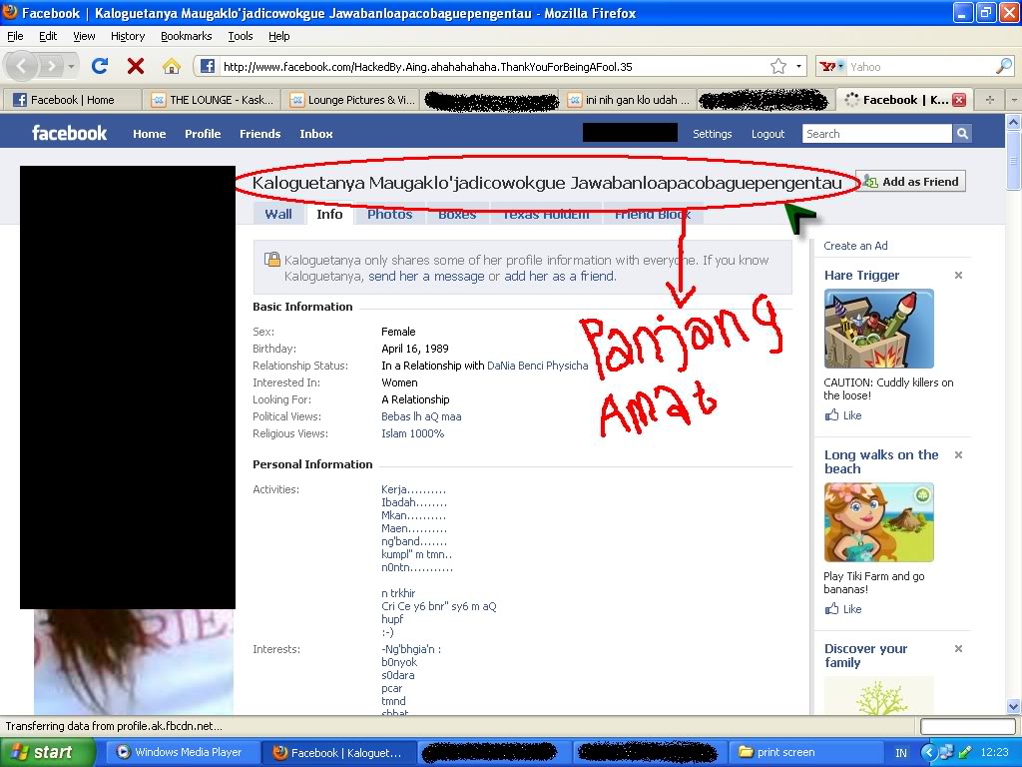This screenshot has height=767, width=1022.
Task: Click 'Bebas lh aQ maa' political views link
Action: pyautogui.click(x=421, y=416)
